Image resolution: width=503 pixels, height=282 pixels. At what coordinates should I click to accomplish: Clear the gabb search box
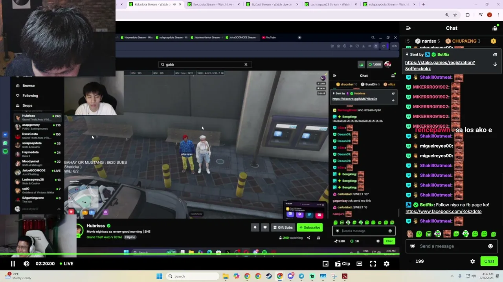coord(246,64)
